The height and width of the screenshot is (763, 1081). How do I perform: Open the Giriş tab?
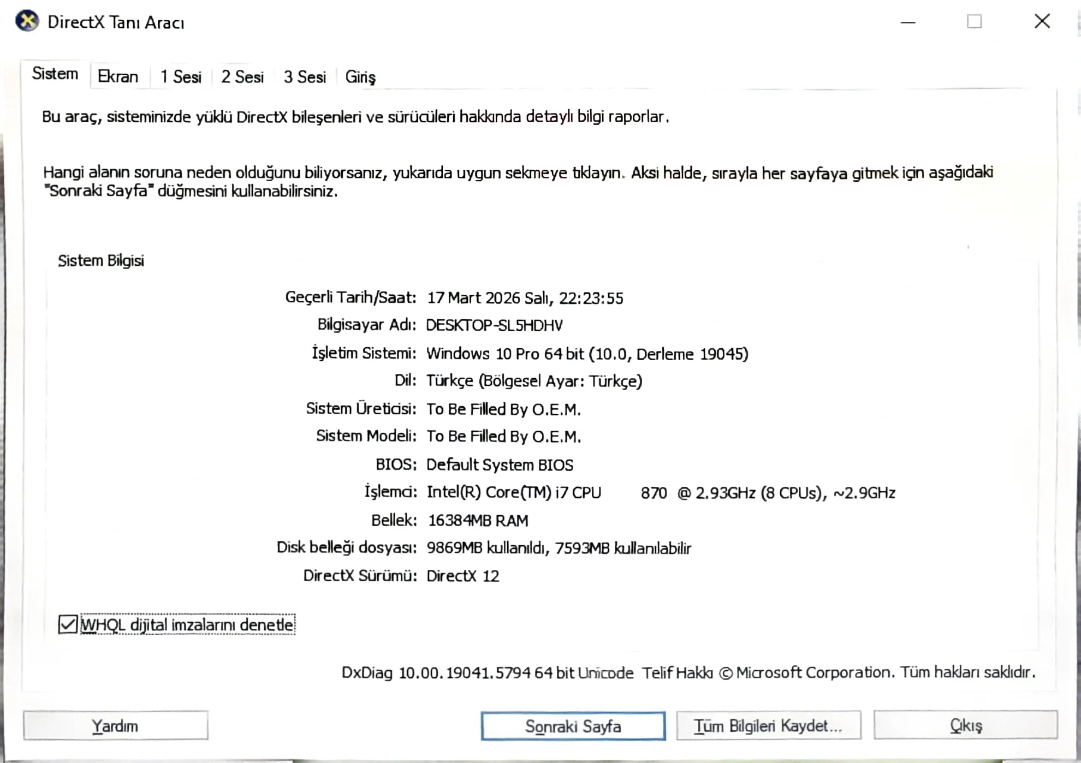click(x=360, y=77)
